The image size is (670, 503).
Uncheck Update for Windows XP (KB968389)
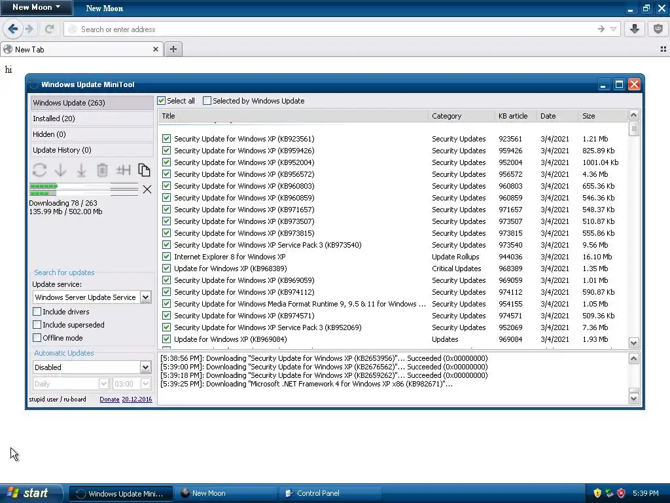(167, 268)
